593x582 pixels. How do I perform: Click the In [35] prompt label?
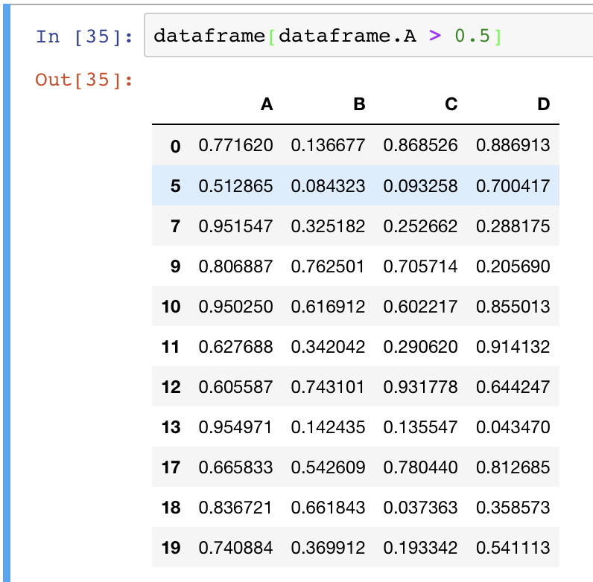(x=84, y=36)
